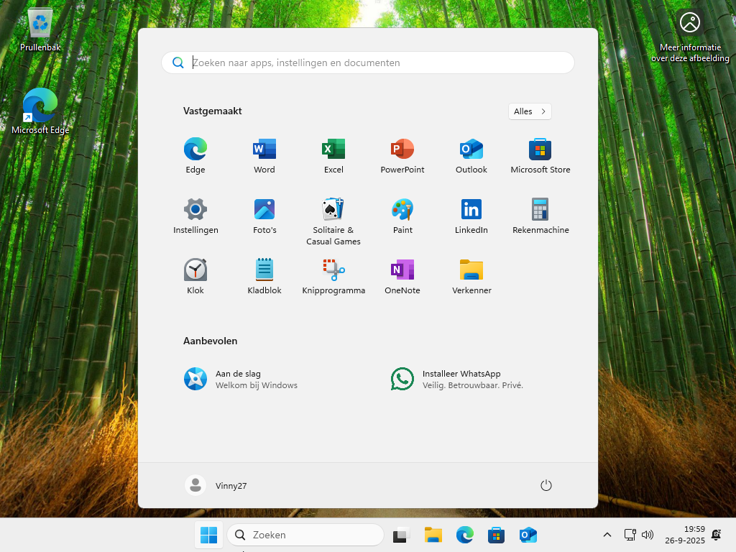This screenshot has width=736, height=552.
Task: Open File Explorer from taskbar
Action: [433, 535]
